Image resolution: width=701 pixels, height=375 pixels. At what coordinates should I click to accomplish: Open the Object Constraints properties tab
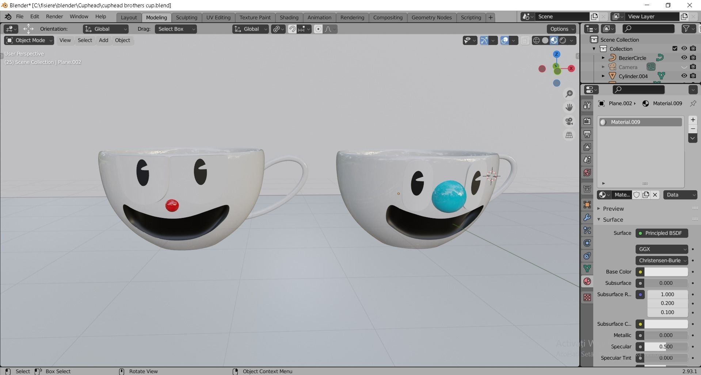(x=587, y=256)
